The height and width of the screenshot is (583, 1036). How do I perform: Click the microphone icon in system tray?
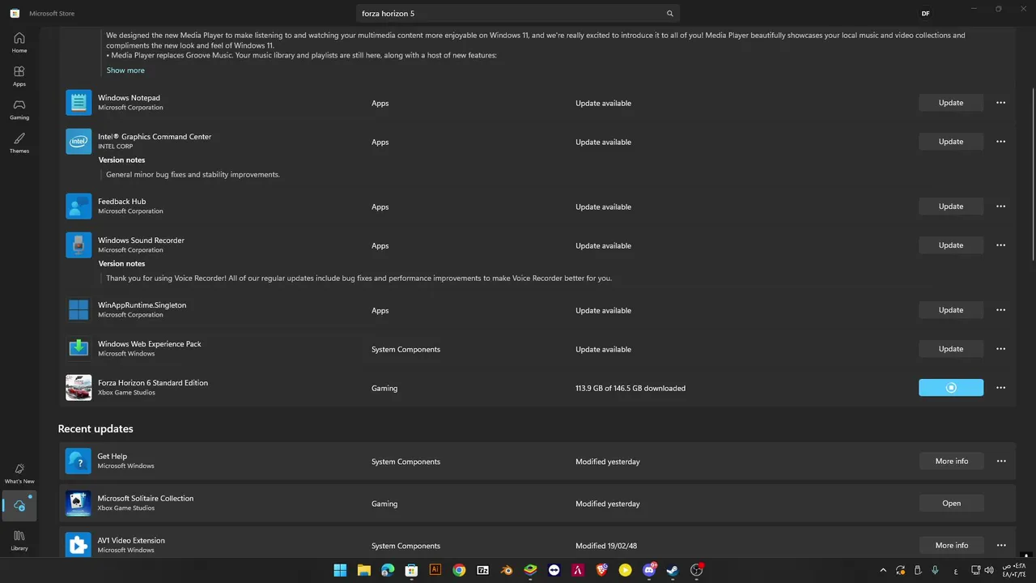coord(936,570)
